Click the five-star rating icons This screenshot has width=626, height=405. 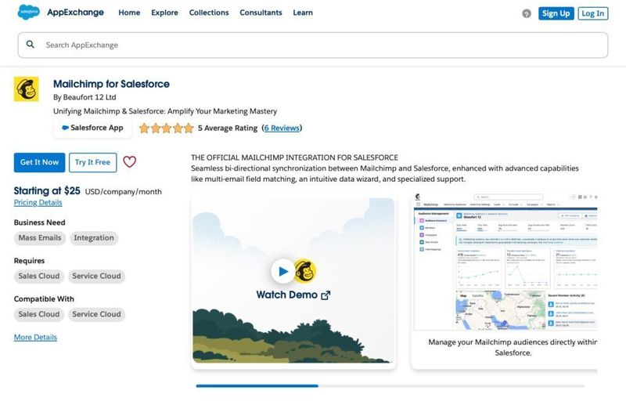point(166,128)
